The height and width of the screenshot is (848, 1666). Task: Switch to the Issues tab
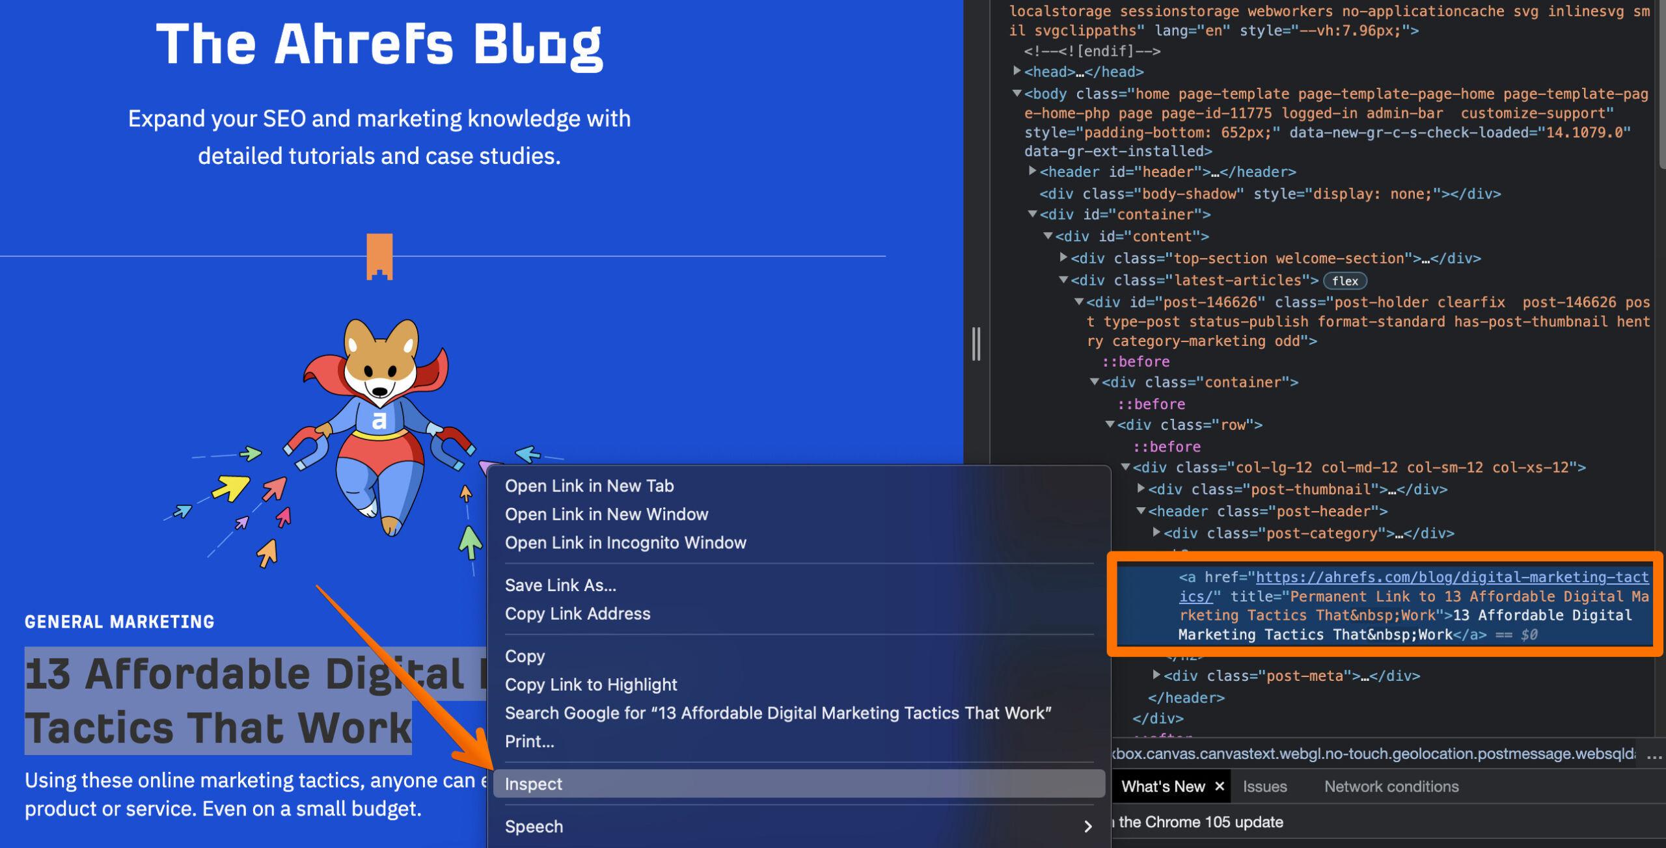1264,786
